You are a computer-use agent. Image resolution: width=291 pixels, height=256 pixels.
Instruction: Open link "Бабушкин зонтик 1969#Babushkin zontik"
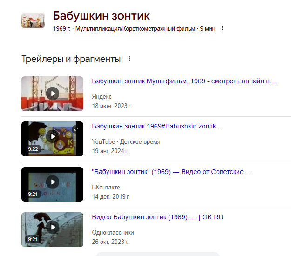[x=157, y=126]
